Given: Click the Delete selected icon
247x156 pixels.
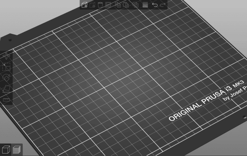Looking at the screenshot, I should (x=92, y=5).
